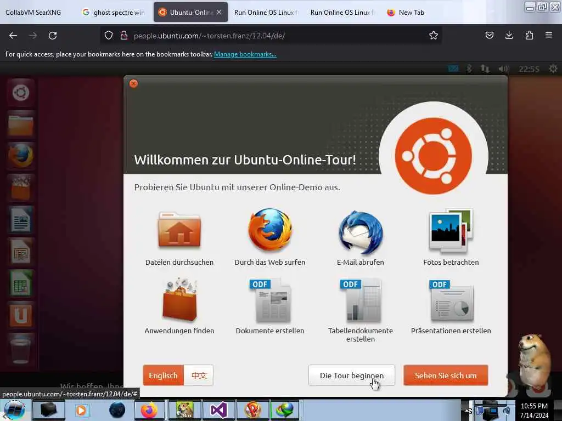
Task: Switch to the second 'Run Online OS Linux' tab
Action: pyautogui.click(x=342, y=13)
